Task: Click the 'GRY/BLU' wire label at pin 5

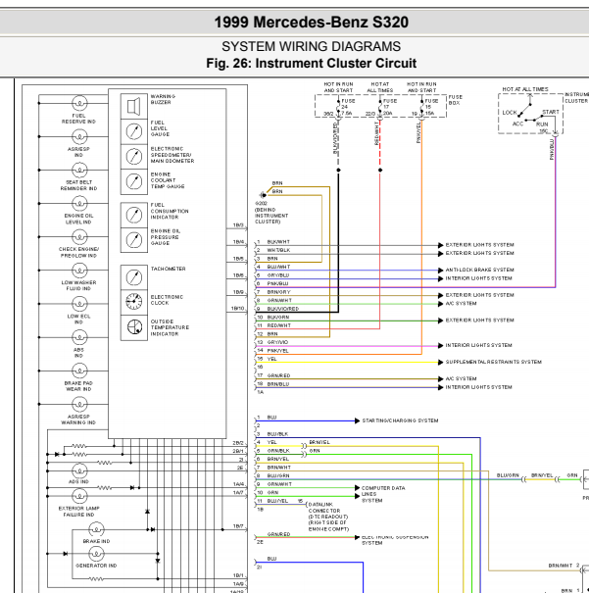Action: click(x=278, y=275)
